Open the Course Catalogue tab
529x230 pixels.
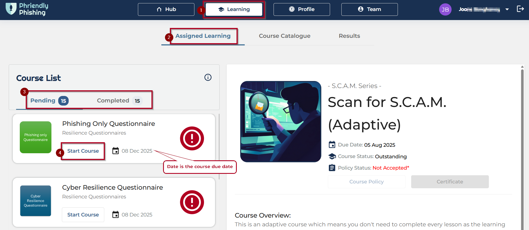tap(285, 36)
